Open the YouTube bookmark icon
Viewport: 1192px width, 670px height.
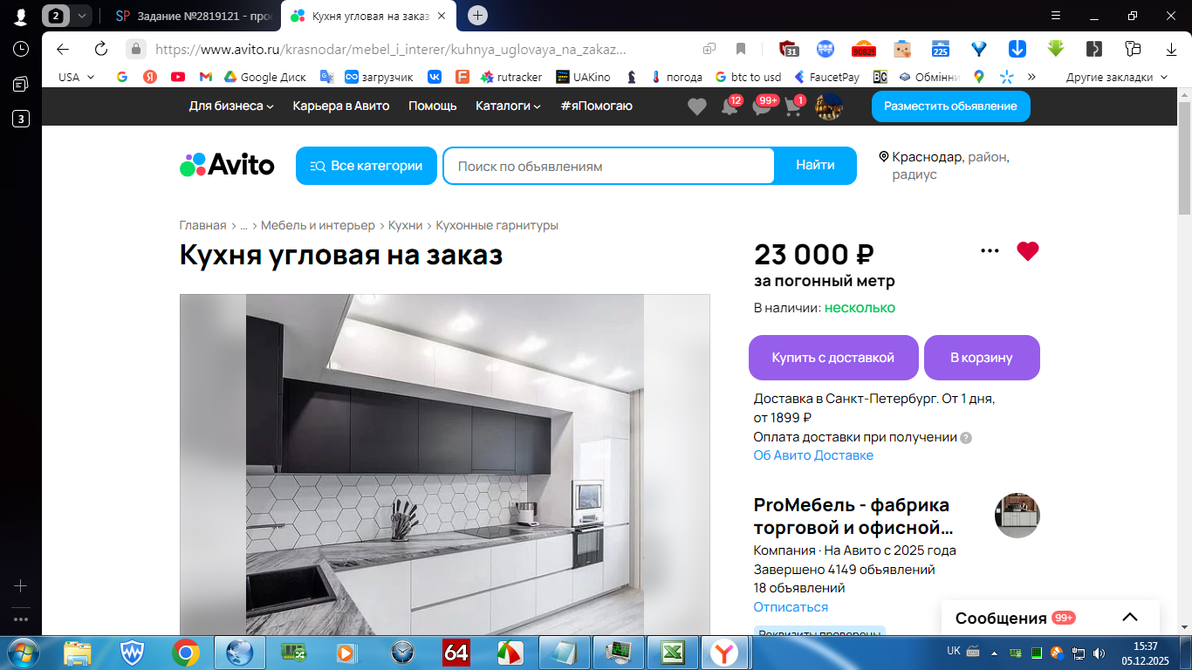click(178, 77)
